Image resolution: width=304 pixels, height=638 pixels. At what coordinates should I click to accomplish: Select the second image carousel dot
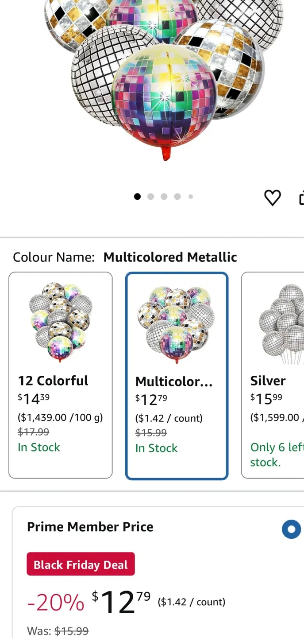(x=151, y=196)
